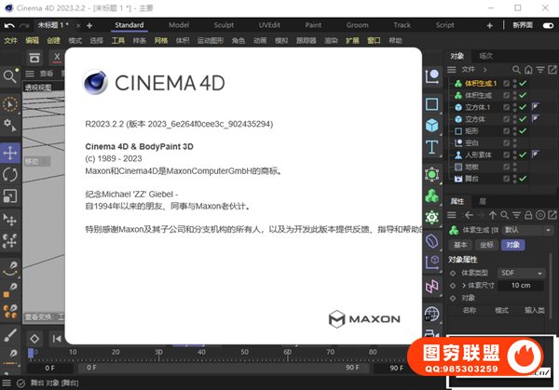Screen dimensions: 559x390
Task: Click the Volume Builder green icon
Action: (x=432, y=195)
